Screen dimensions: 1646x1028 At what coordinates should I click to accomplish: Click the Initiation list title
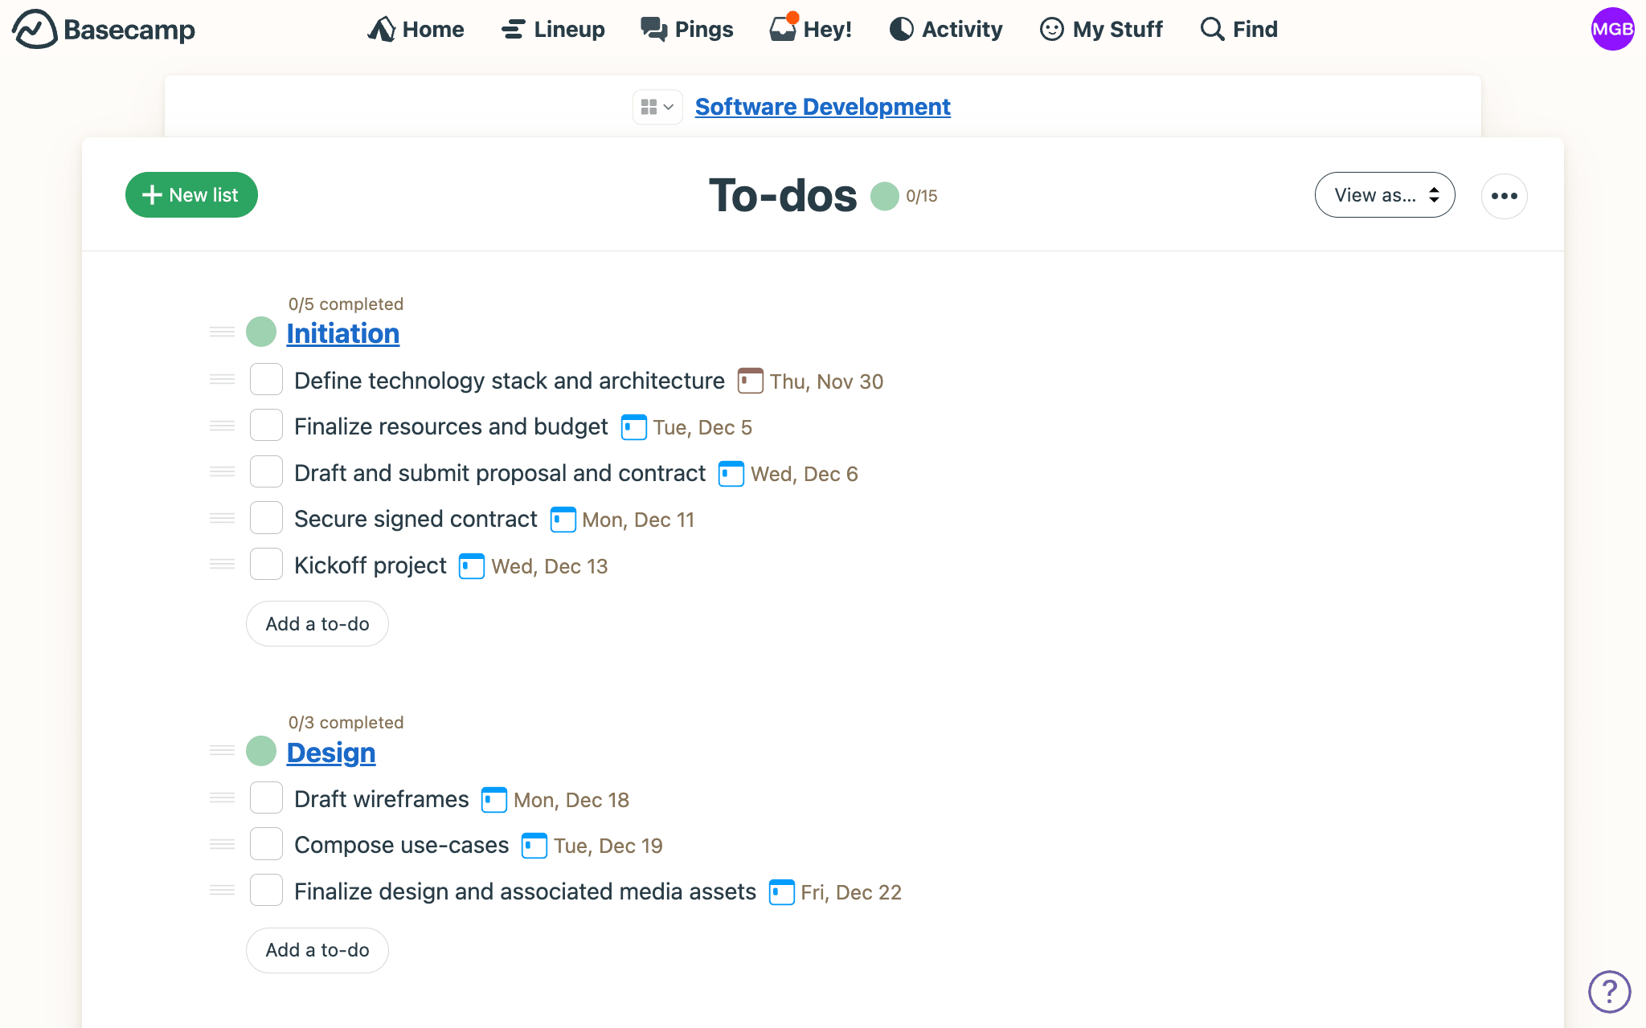(342, 332)
